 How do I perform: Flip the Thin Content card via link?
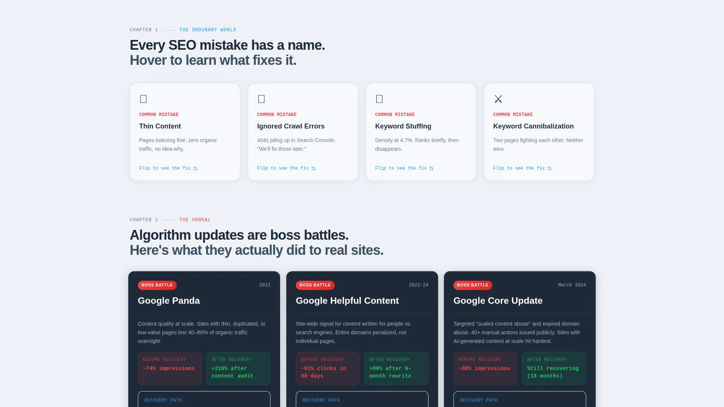click(x=168, y=168)
